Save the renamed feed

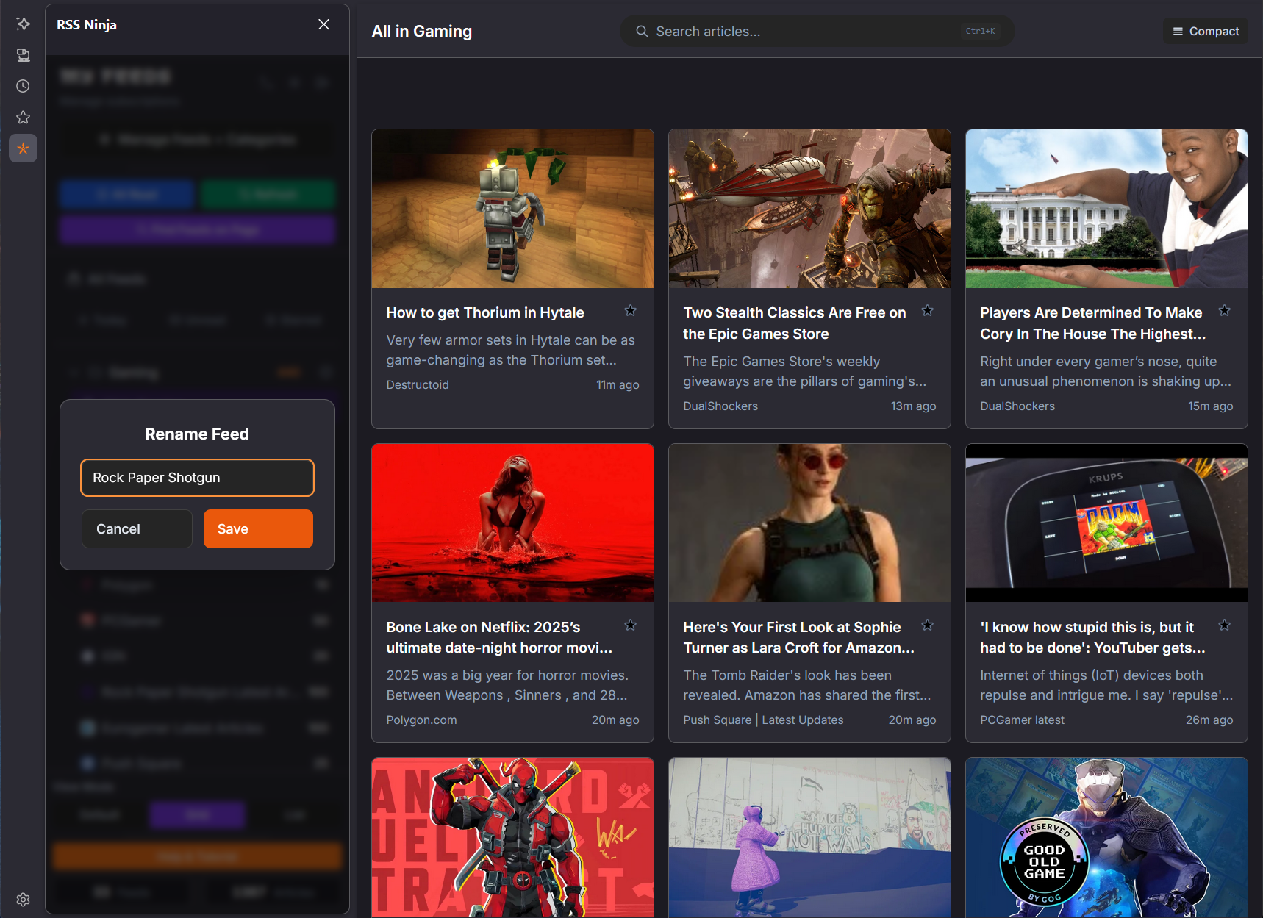tap(258, 528)
